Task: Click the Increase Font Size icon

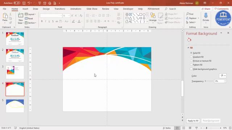Action: coord(72,16)
